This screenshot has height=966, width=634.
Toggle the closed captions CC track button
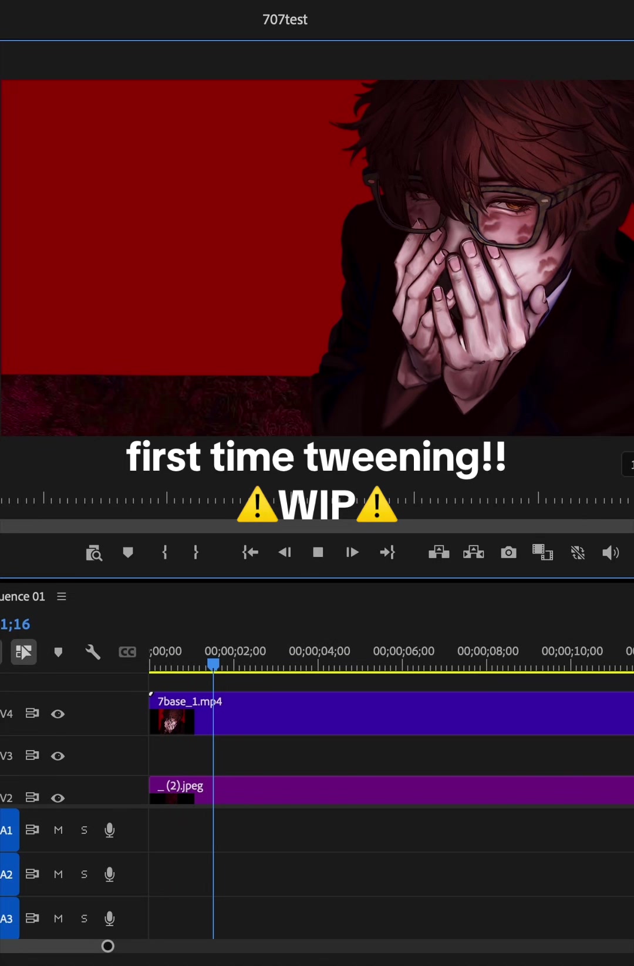click(127, 652)
